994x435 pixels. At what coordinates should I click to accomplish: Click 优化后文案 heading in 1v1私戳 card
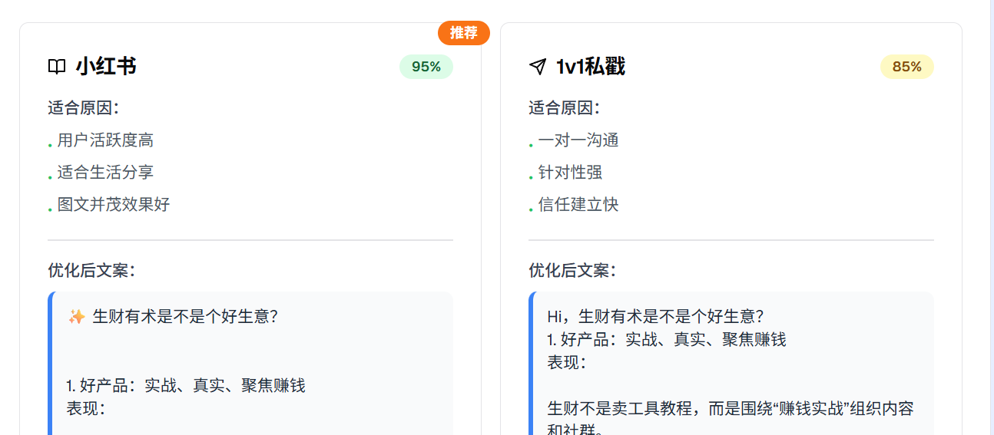point(572,270)
